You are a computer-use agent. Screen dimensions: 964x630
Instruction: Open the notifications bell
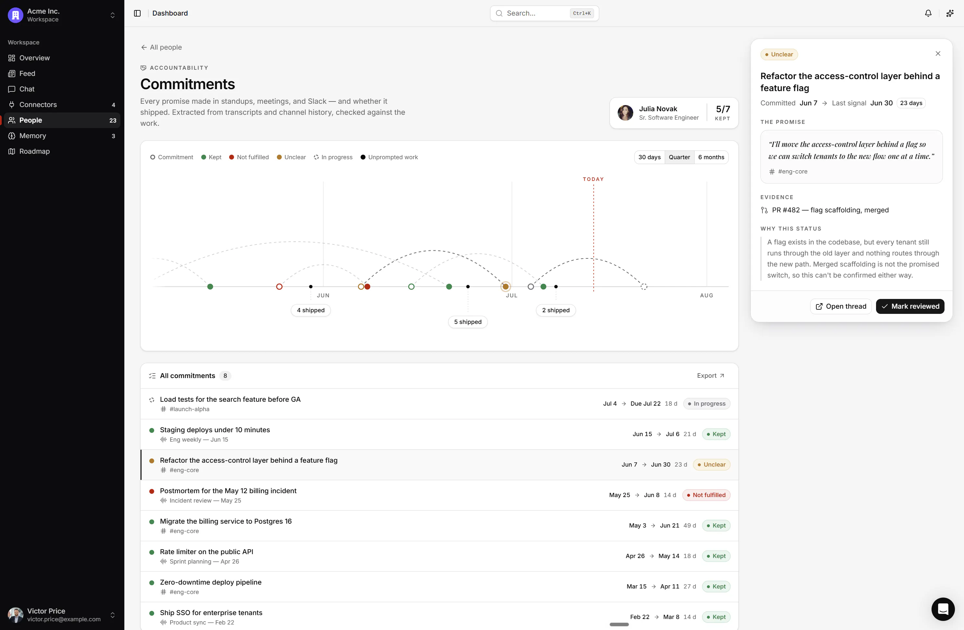(x=928, y=13)
